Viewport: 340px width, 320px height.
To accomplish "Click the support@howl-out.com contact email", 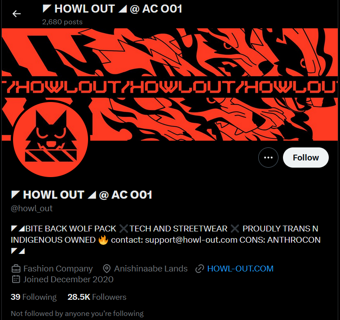I will (x=191, y=240).
